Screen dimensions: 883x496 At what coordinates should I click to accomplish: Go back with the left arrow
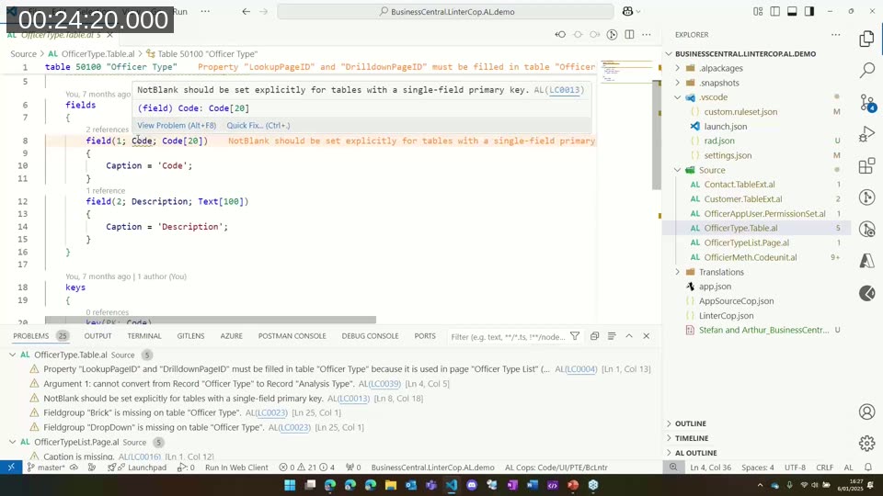247,11
